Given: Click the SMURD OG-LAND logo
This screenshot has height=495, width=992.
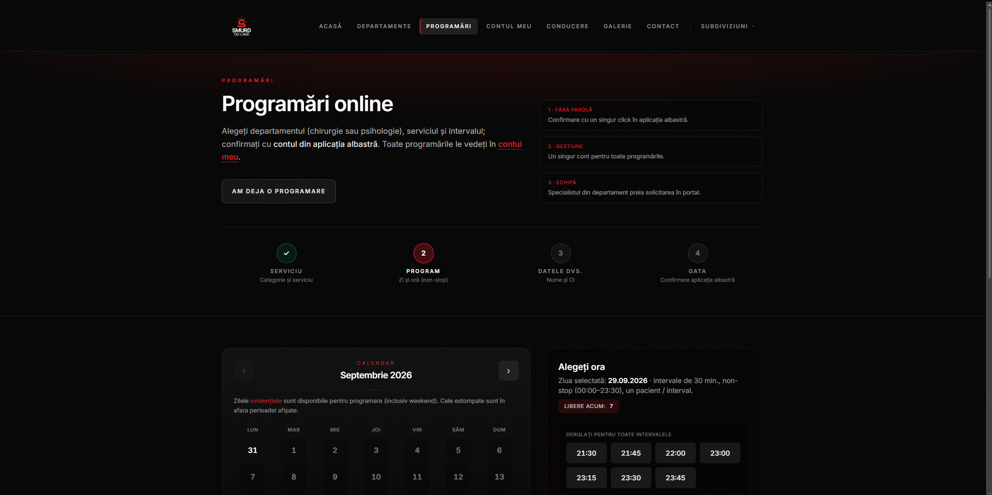Looking at the screenshot, I should [241, 26].
